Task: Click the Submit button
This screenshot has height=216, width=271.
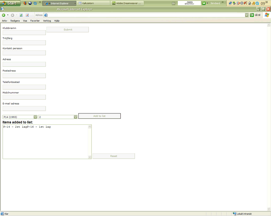Action: click(x=67, y=29)
